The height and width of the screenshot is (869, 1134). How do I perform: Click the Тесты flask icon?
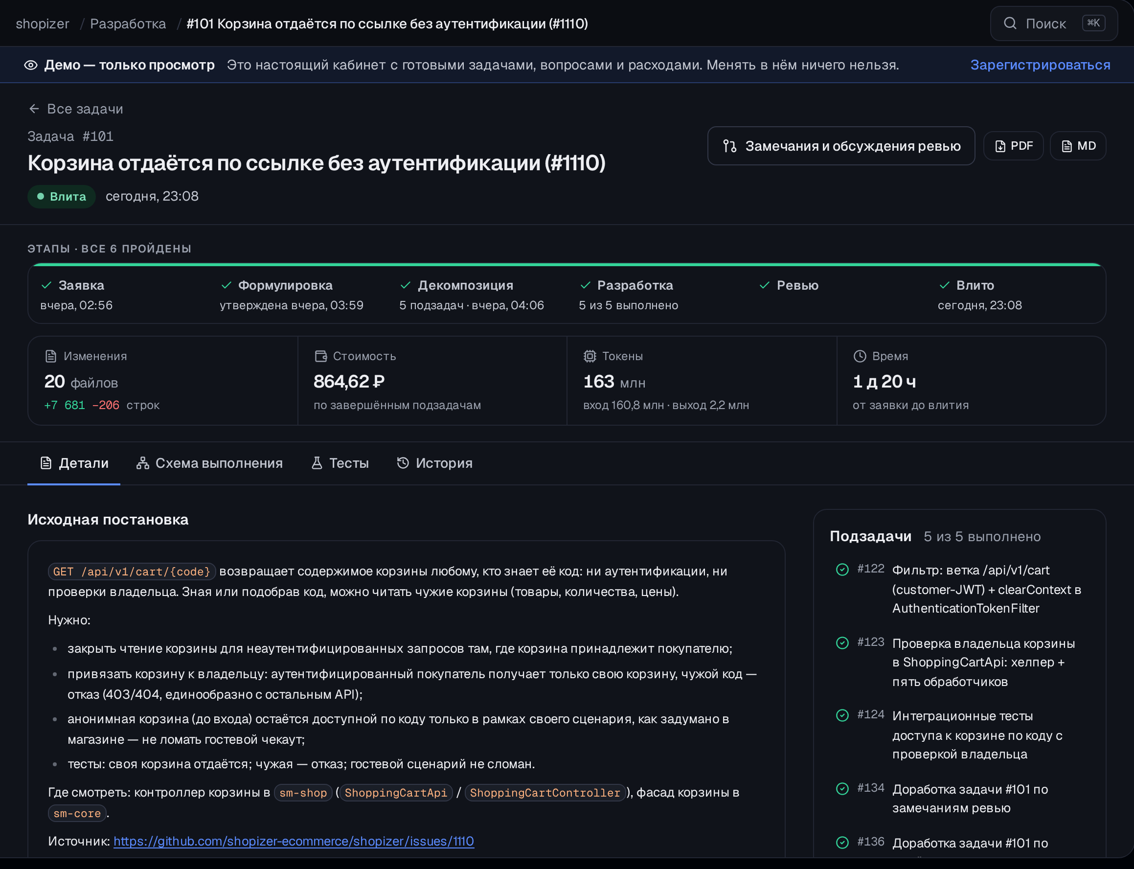click(317, 463)
